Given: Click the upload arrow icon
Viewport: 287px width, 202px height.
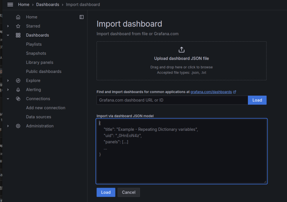Looking at the screenshot, I should pyautogui.click(x=181, y=50).
